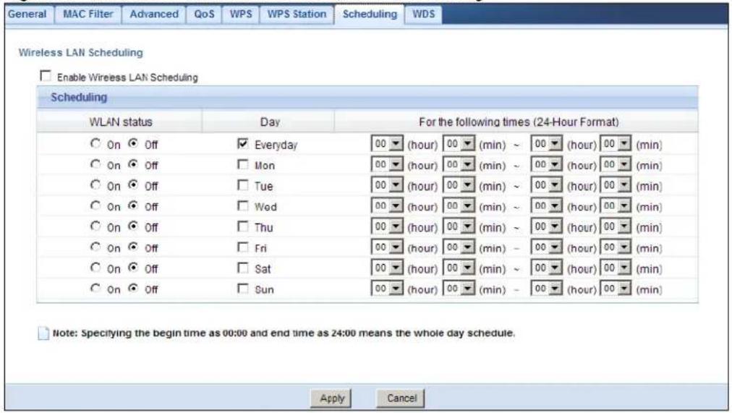Click the 24-Hour Format times header
The width and height of the screenshot is (732, 413).
tap(518, 122)
